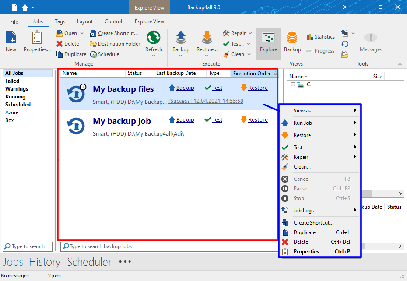Open the File menu tab

point(14,21)
